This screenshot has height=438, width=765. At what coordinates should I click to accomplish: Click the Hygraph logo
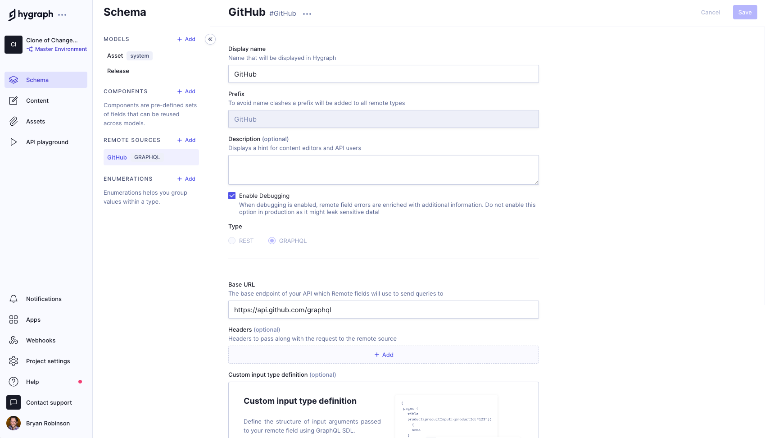click(30, 14)
